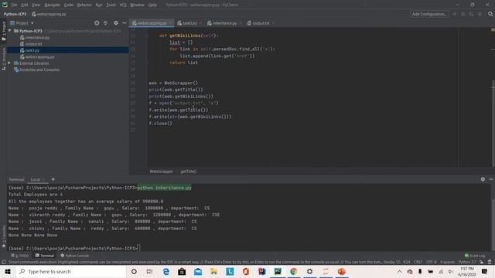Switch to output.txt editor tab
The image size is (495, 278).
[261, 23]
